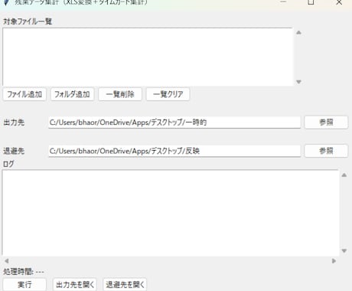Click the 処理時間 status text
Image resolution: width=352 pixels, height=291 pixels.
24,272
